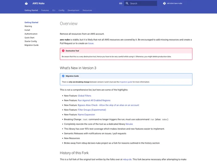Image resolution: width=217 pixels, height=161 pixels.
Task: Click the 'nuke' inline code text
Action: [164, 119]
